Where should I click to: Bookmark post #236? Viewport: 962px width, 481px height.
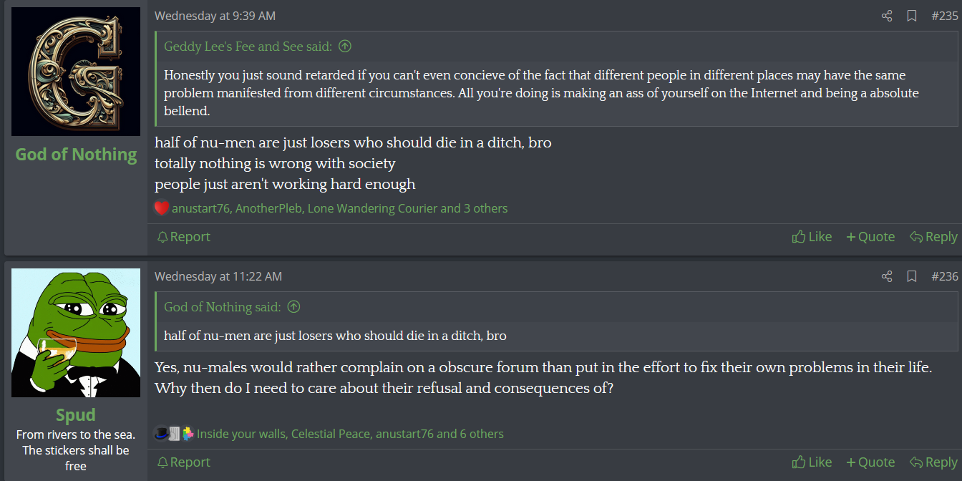pos(912,276)
